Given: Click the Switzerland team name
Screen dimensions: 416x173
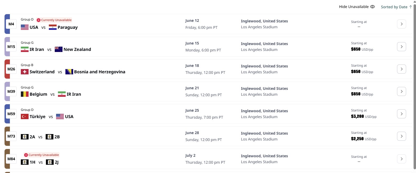Looking at the screenshot, I should coord(42,72).
